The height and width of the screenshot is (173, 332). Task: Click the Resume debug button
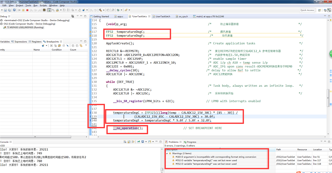tap(19, 10)
